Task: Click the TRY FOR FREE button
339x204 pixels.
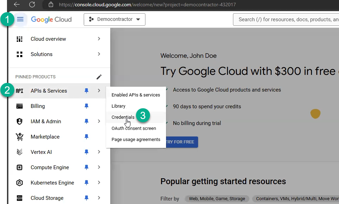Action: click(x=182, y=142)
